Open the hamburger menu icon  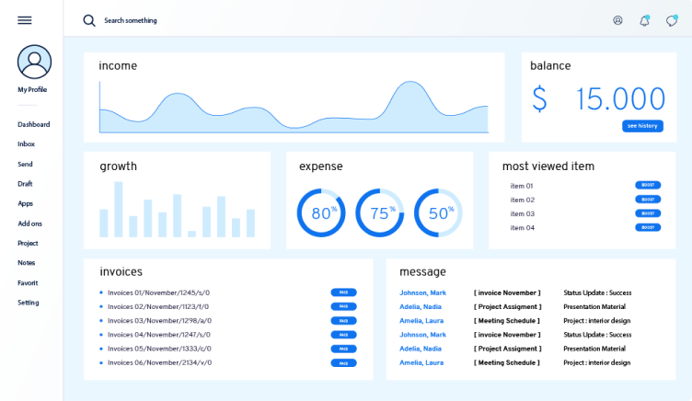pos(25,20)
